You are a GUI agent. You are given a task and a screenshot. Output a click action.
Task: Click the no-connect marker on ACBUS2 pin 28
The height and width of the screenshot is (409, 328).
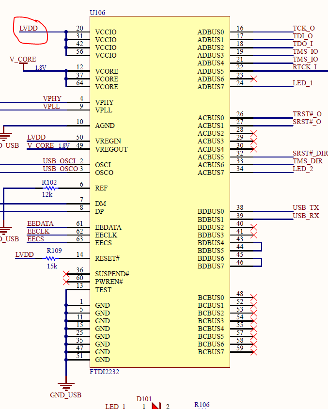pos(254,134)
